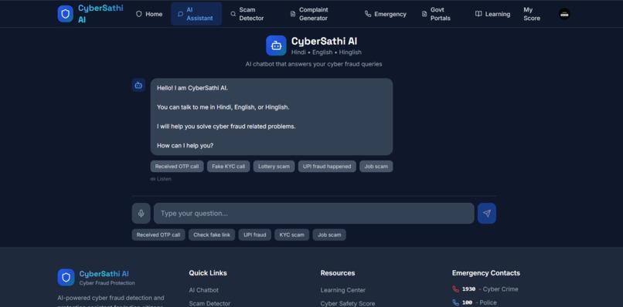Viewport: 623px width, 307px height.
Task: Click the greeting 'Hello! I am CyberSathi AI.'
Action: tap(192, 88)
